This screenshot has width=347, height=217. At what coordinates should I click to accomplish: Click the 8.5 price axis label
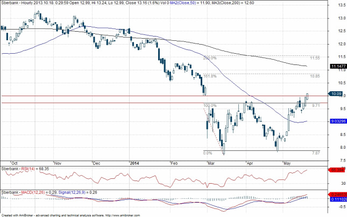click(x=342, y=134)
